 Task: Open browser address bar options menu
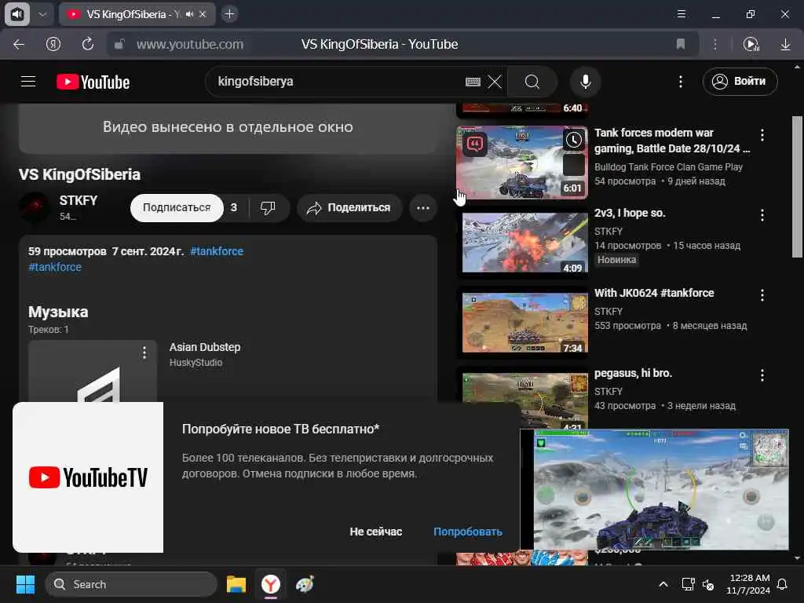tap(714, 45)
